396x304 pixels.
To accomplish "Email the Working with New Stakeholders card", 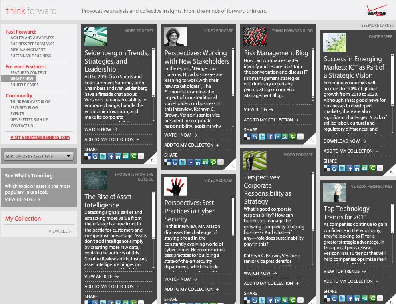I will (221, 162).
